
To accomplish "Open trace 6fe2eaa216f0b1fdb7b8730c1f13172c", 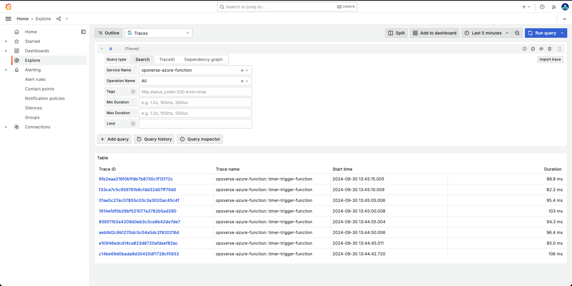I will click(x=136, y=179).
